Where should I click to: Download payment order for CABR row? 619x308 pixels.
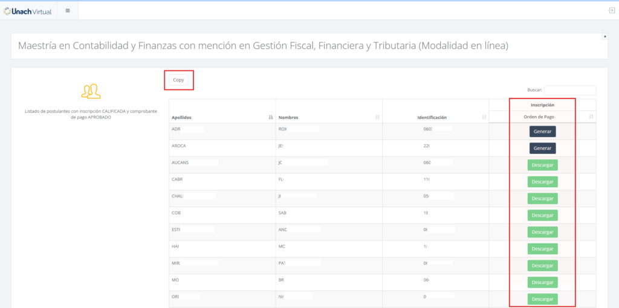click(542, 182)
